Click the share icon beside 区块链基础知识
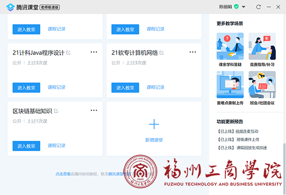Image resolution: width=286 pixels, height=195 pixels. (56, 111)
